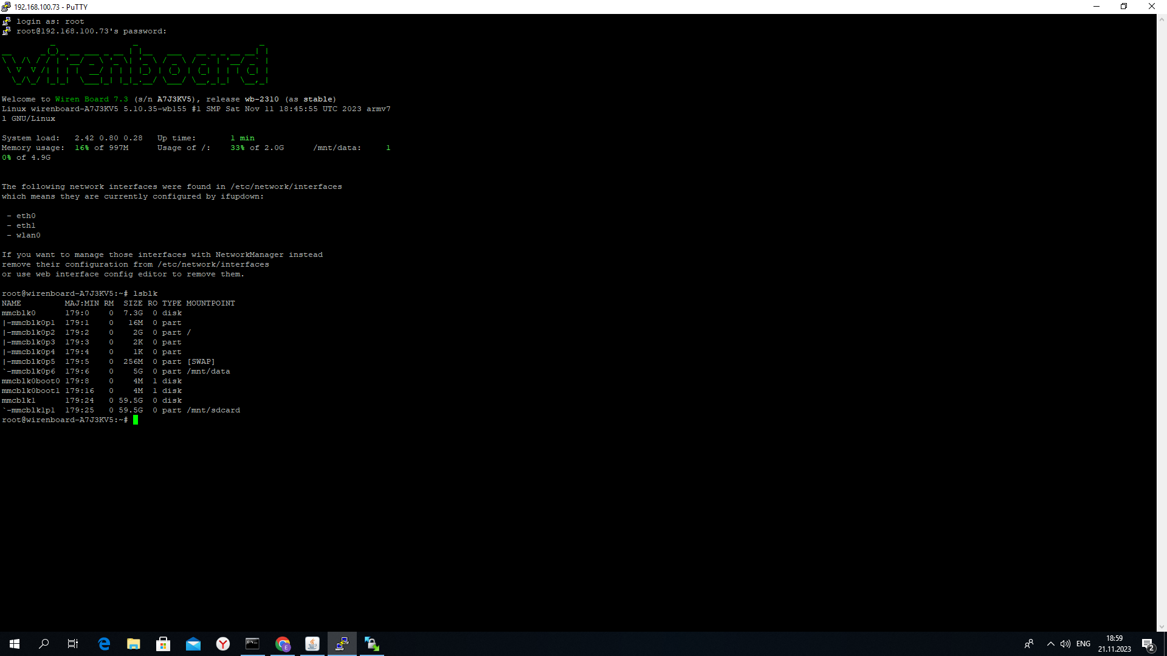
Task: Open clock and date 18:59 flyout
Action: click(1114, 644)
